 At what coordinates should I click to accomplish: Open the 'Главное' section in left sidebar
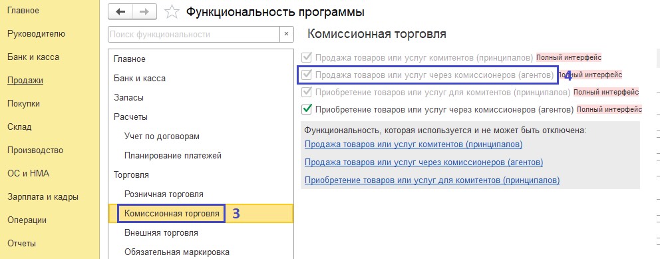coord(23,11)
